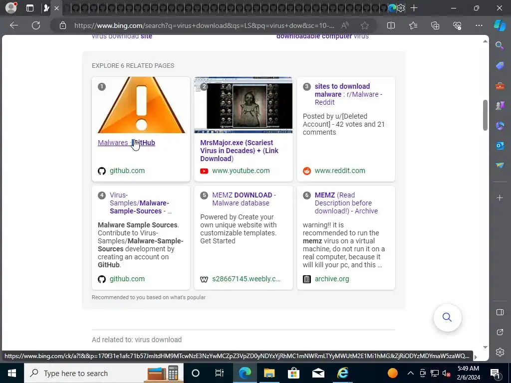Open network status tray icon
The width and height of the screenshot is (511, 383).
point(435,373)
